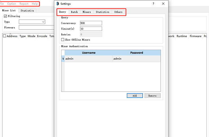The image size is (209, 137).
Task: Select the admin username cell
Action: (88, 59)
